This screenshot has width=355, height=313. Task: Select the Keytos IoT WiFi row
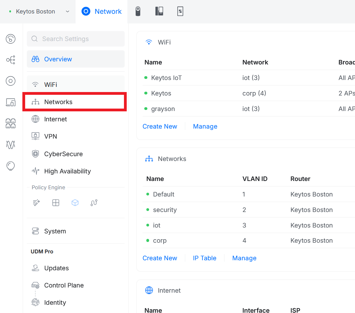point(249,78)
